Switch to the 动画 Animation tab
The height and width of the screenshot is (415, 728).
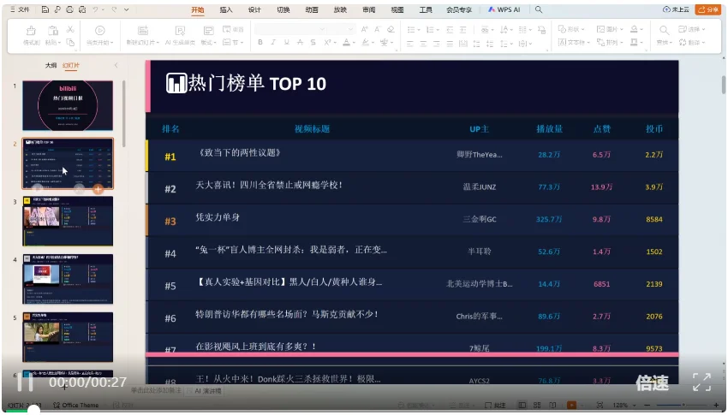(312, 9)
